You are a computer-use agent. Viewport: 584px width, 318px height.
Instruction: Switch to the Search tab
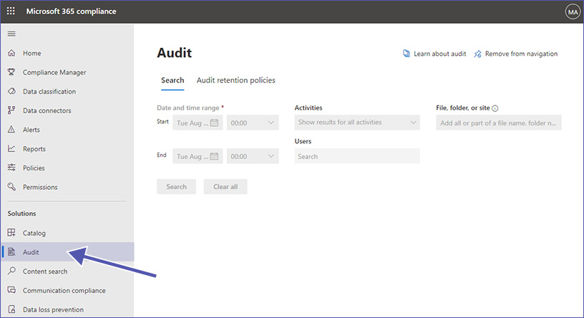click(172, 80)
